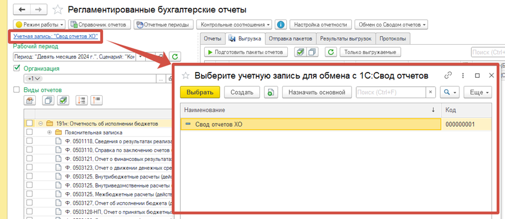This screenshot has height=219, width=505.
Task: Switch to the Протоколы tab
Action: tap(392, 39)
